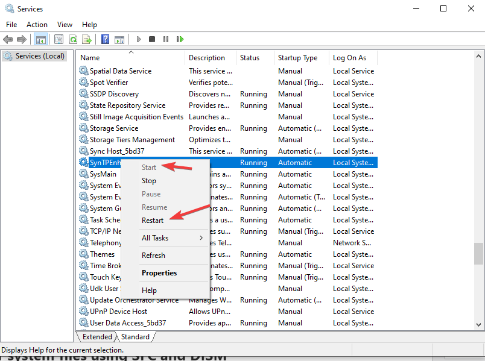This screenshot has height=361, width=485.
Task: Click gear icon of UPnP Device Host
Action: (x=83, y=310)
